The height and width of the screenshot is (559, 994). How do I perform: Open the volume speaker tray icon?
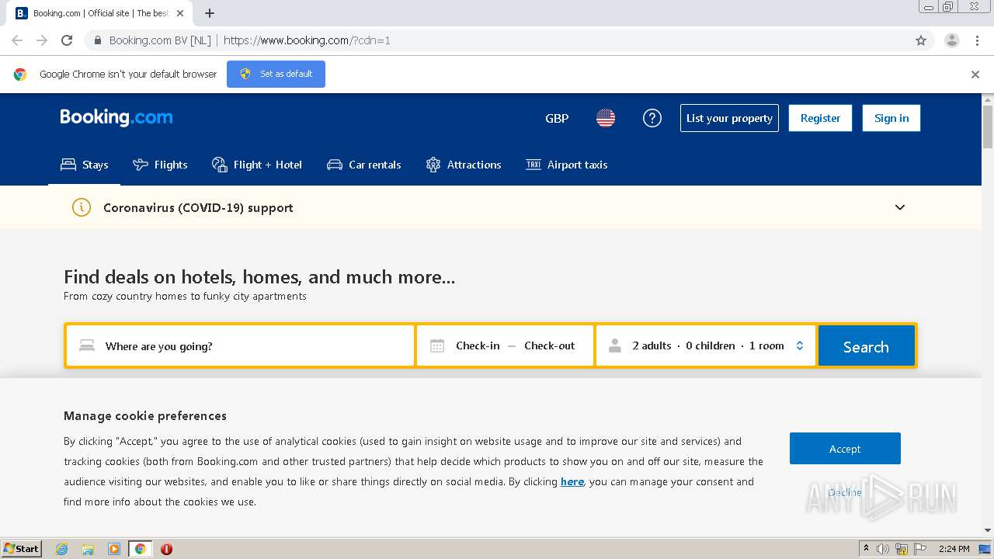coord(883,549)
